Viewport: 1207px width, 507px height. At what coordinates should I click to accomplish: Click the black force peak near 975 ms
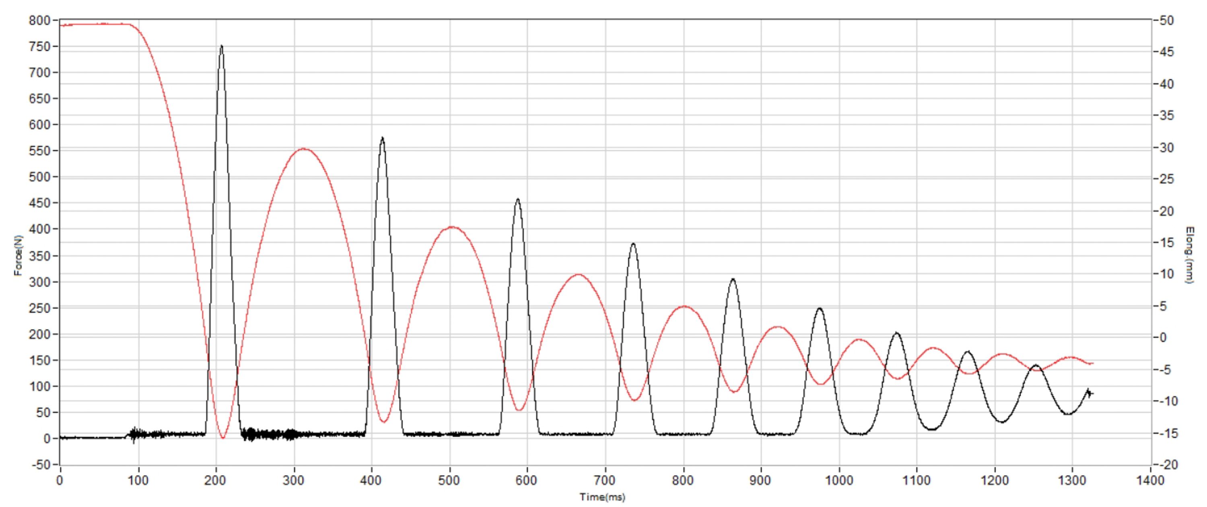tap(820, 309)
